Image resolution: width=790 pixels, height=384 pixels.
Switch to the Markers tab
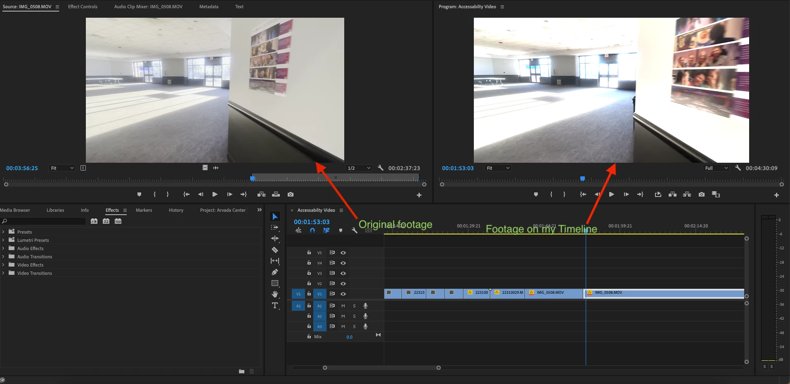pyautogui.click(x=144, y=210)
